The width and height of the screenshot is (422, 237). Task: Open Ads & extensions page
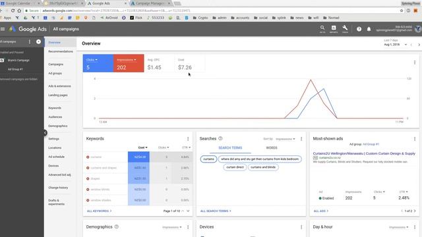point(59,86)
